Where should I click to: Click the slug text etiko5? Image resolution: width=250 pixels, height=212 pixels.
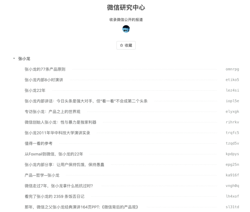[232, 80]
